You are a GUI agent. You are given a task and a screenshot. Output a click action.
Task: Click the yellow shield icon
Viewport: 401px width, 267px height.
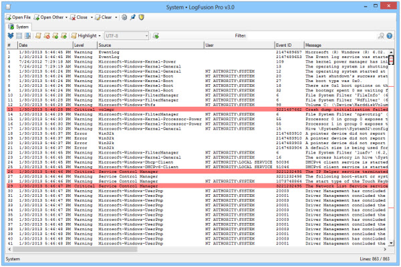(141, 17)
